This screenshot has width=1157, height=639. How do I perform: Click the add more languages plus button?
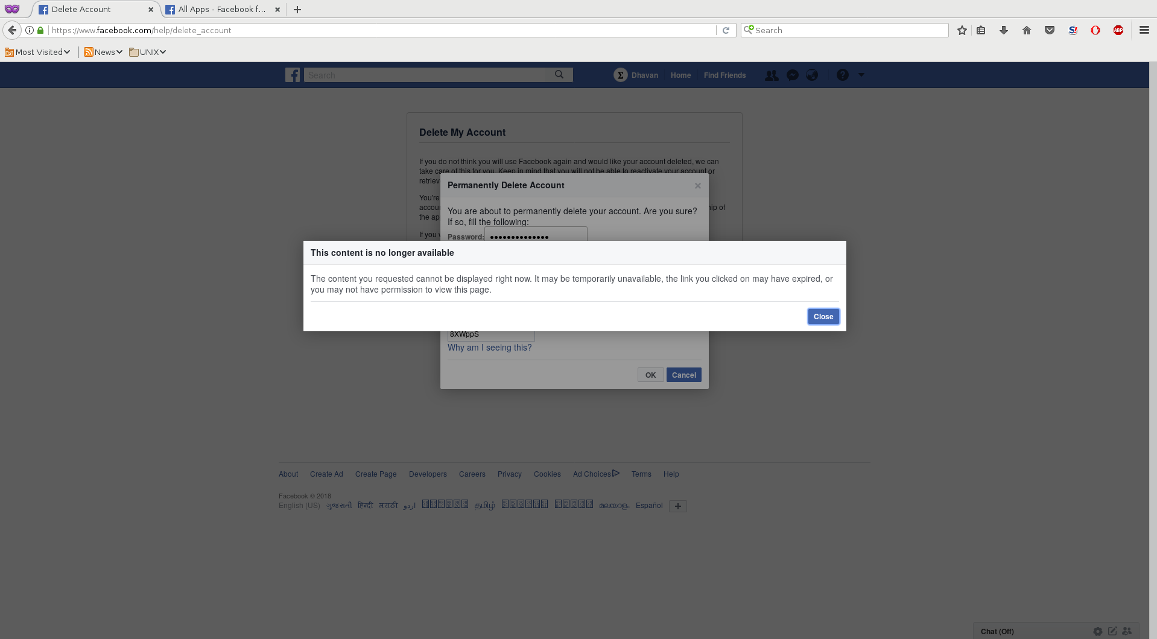pyautogui.click(x=678, y=506)
